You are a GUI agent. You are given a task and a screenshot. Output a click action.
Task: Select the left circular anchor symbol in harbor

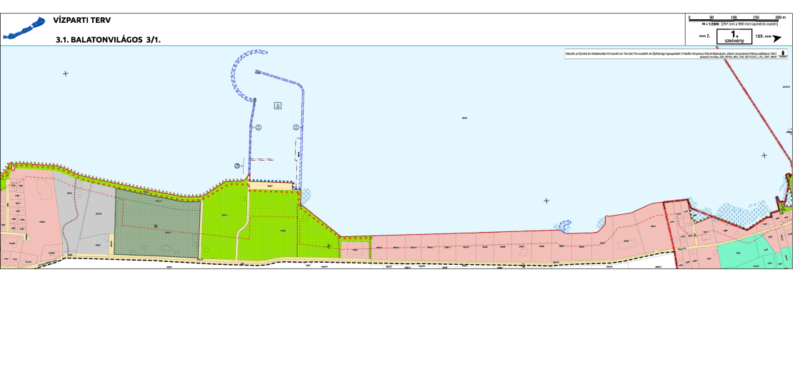pyautogui.click(x=259, y=126)
